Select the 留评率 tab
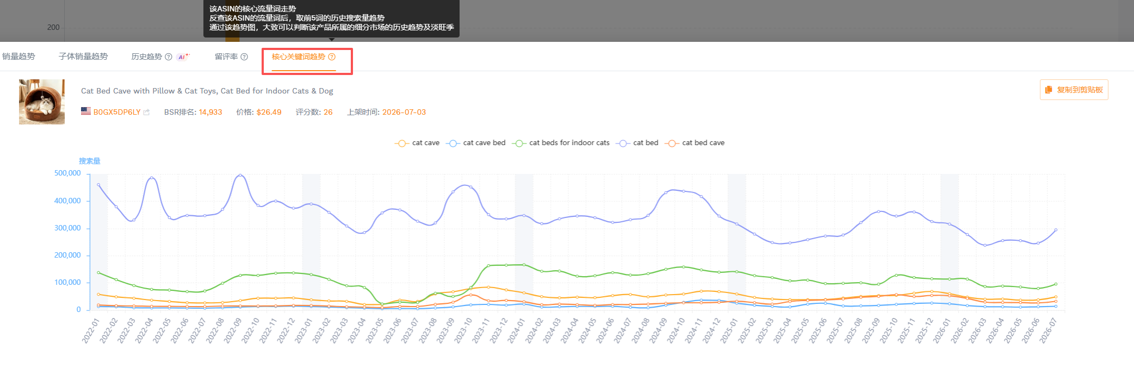This screenshot has height=368, width=1134. point(226,57)
